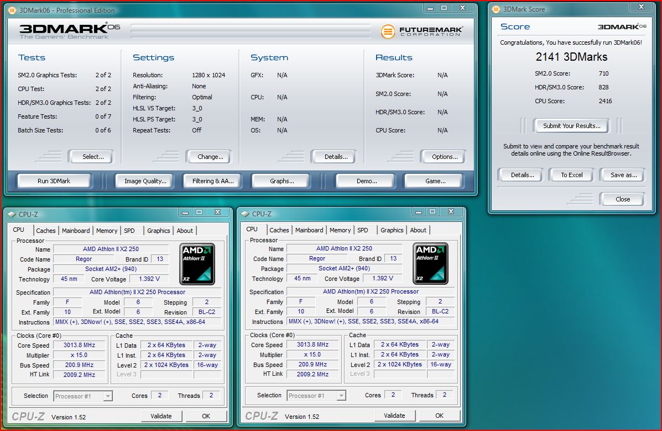Screen dimensions: 662x431
Task: Click the 3DMark06 logo in main window
Action: 70,31
